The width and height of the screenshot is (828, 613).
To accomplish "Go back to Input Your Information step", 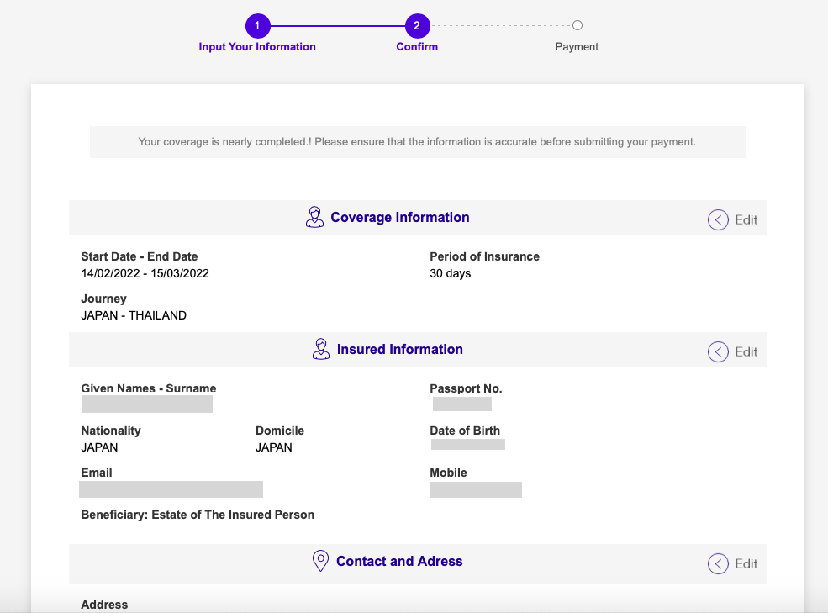I will (257, 46).
